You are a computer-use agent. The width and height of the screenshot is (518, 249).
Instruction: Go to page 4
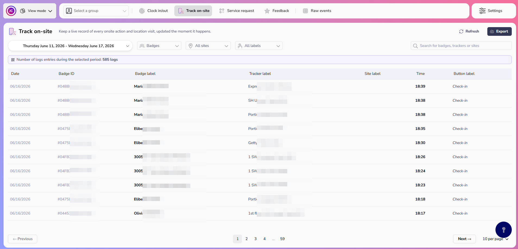[x=264, y=239]
